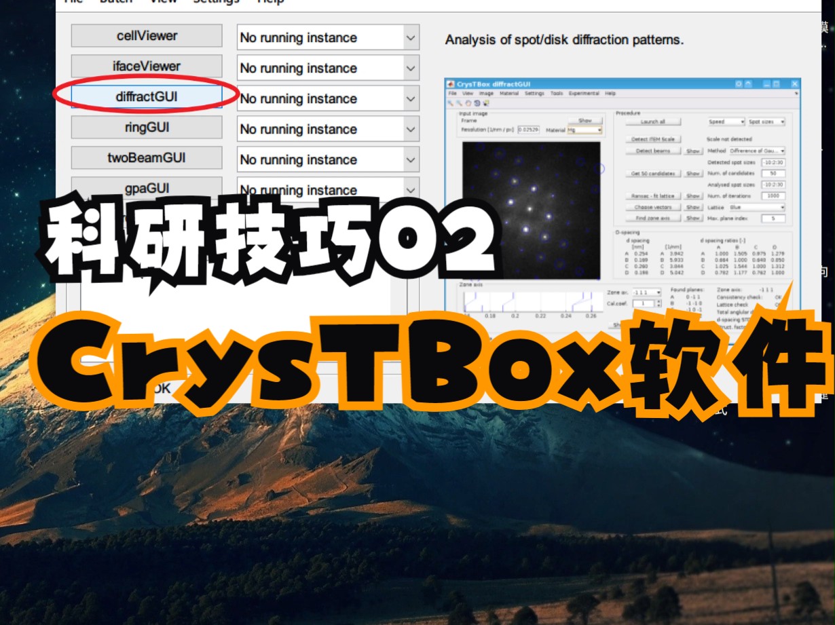Select the Zoom Out tool in diffractGUI toolbar
Image resolution: width=835 pixels, height=625 pixels.
[460, 103]
